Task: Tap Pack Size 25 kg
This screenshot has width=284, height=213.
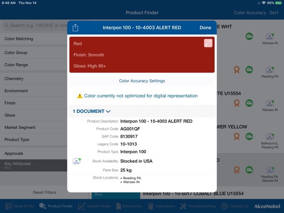Action: pos(126,170)
